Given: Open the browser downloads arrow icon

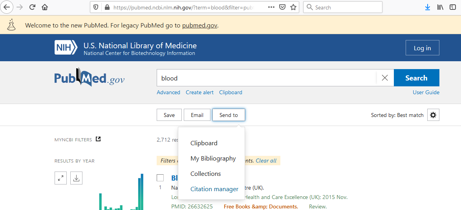Looking at the screenshot, I should (428, 7).
